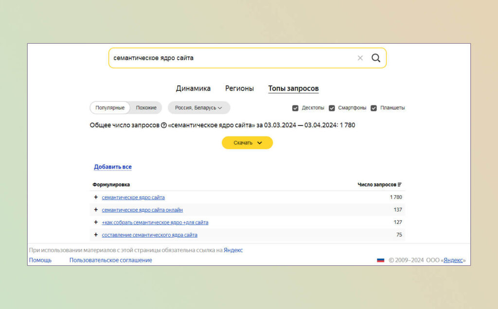
Task: Click the Russian flag icon
Action: coord(380,260)
